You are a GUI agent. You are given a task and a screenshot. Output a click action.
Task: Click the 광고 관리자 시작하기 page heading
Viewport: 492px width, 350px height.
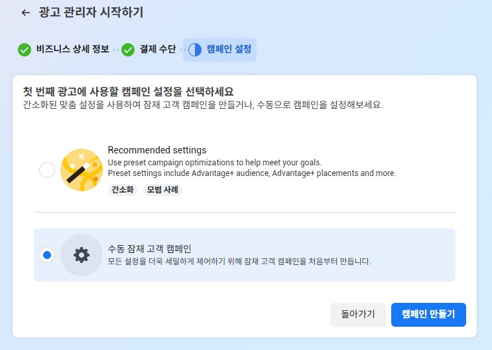pyautogui.click(x=91, y=13)
